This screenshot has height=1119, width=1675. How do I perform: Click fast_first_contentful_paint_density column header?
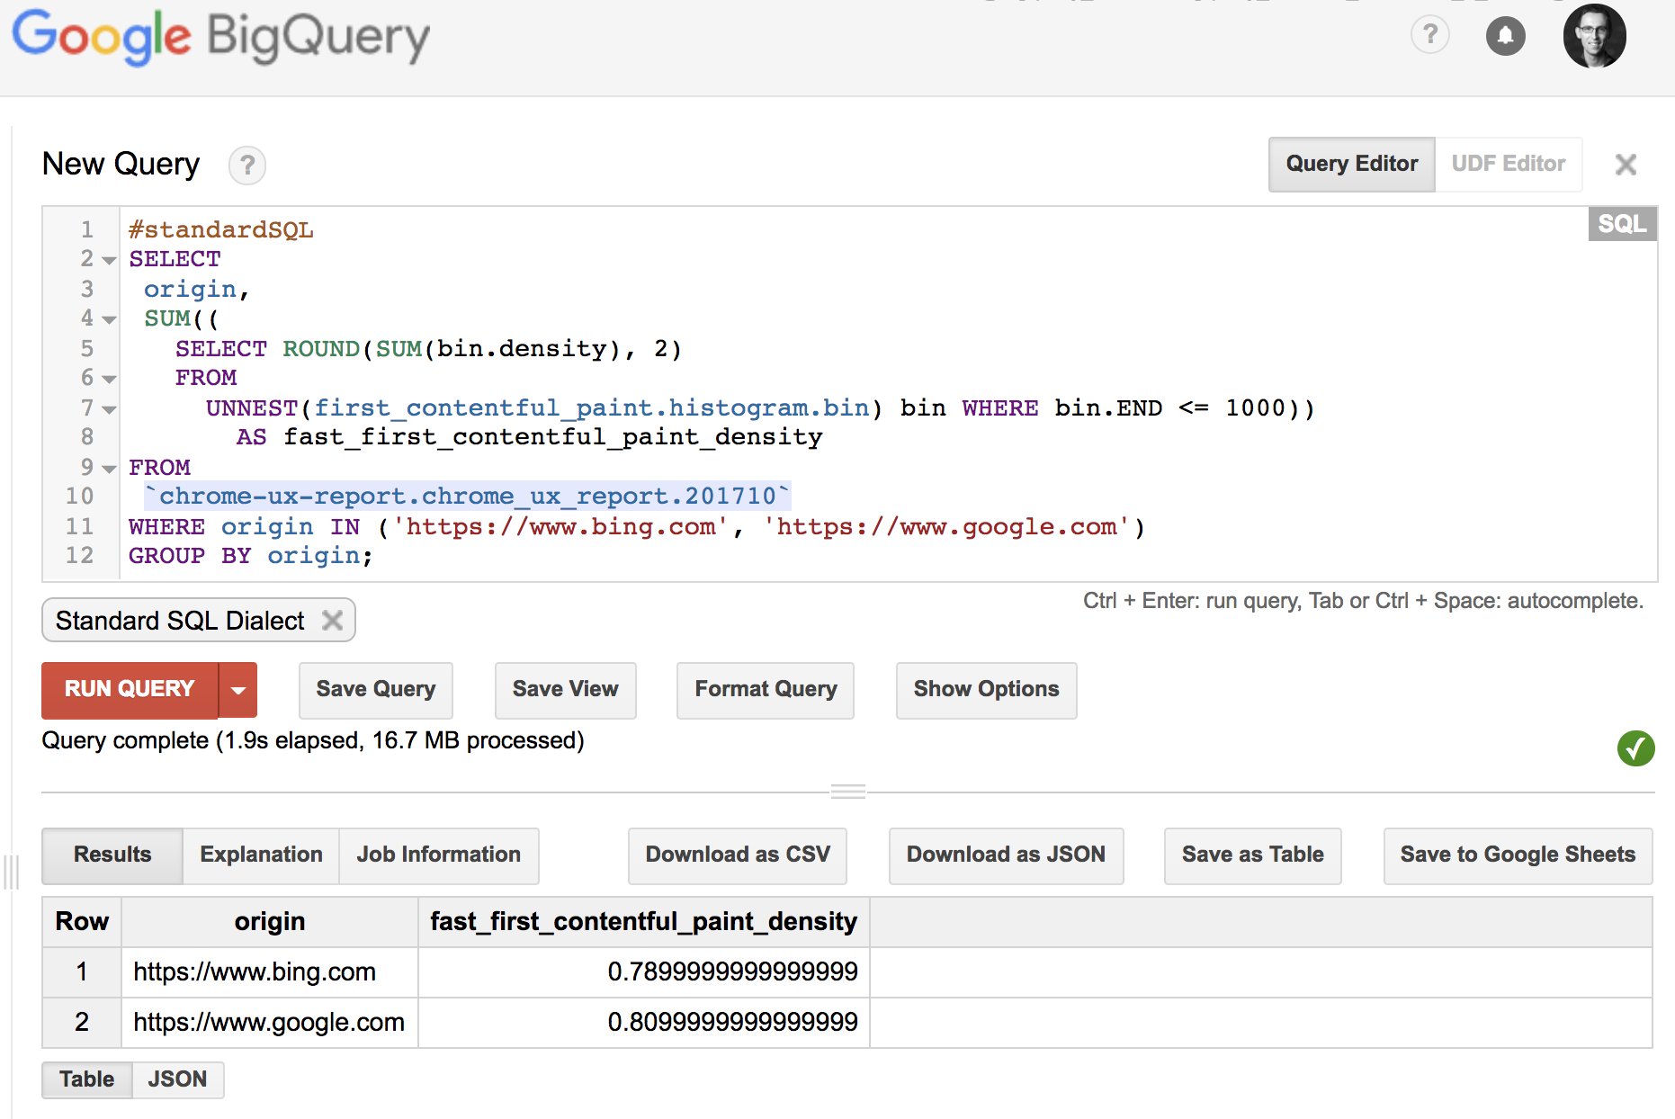[644, 922]
